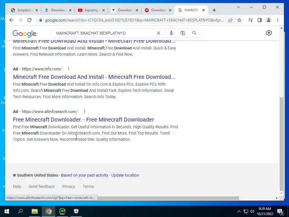The width and height of the screenshot is (289, 217).
Task: Open the taskbar clock showing 9:29 AM
Action: [x=265, y=211]
